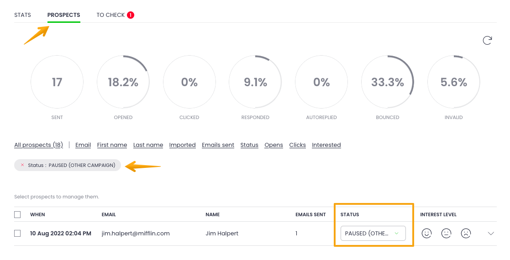Filter prospects by Status link
The width and height of the screenshot is (510, 260).
pyautogui.click(x=249, y=145)
